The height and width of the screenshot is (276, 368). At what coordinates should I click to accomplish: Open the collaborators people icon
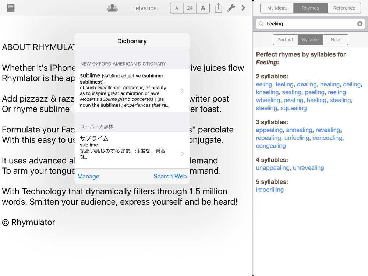point(112,8)
